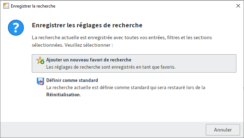Image resolution: width=244 pixels, height=138 pixels.
Task: Click the blank area below the standard option
Action: tap(134, 111)
